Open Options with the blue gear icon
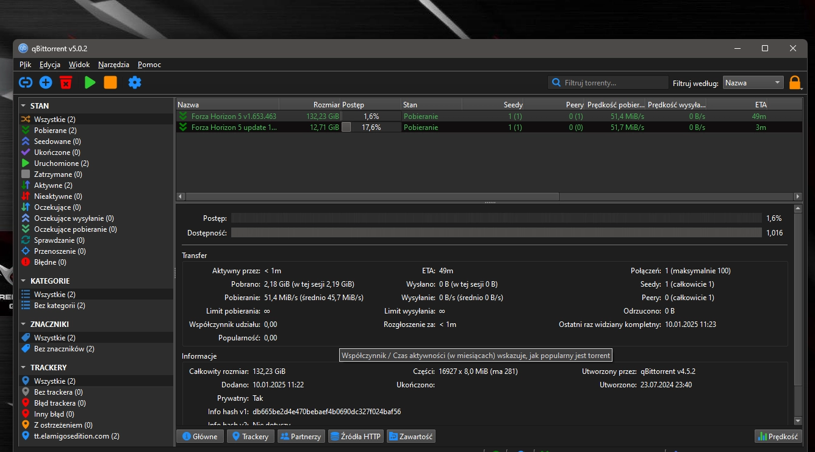The height and width of the screenshot is (452, 815). coord(135,82)
